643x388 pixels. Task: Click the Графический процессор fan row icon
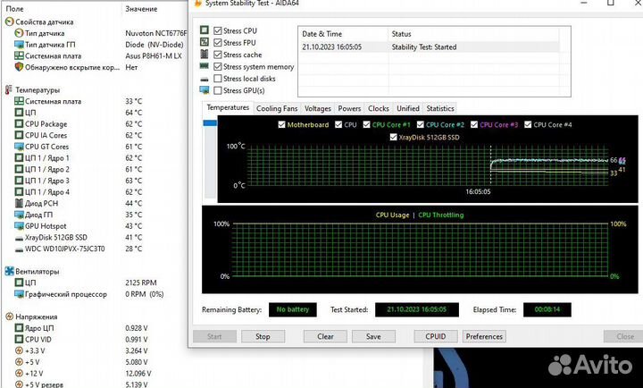tap(19, 294)
